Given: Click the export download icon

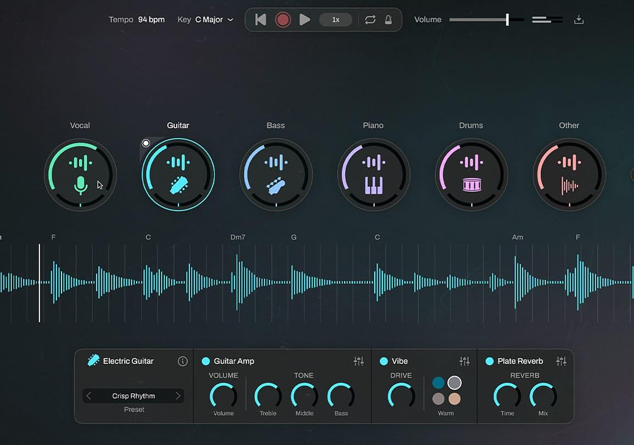Looking at the screenshot, I should pos(579,20).
